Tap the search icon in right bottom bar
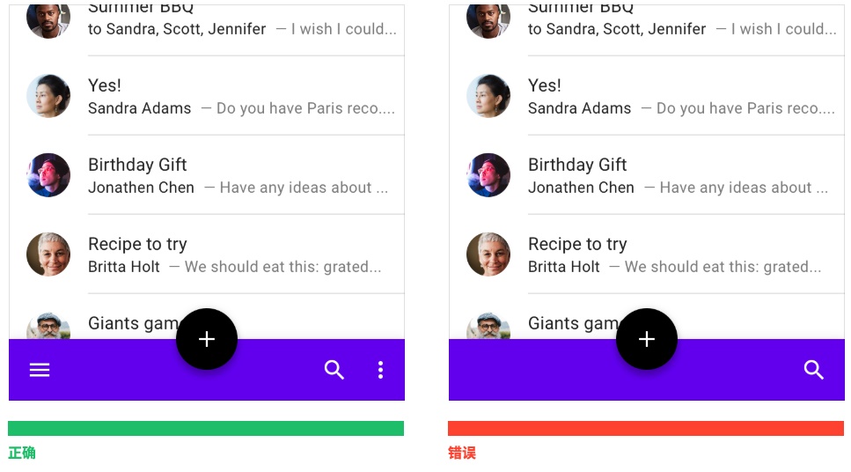 pos(813,370)
